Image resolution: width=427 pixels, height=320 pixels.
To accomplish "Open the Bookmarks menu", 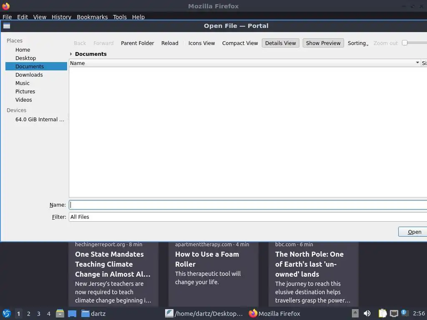I will 92,17.
